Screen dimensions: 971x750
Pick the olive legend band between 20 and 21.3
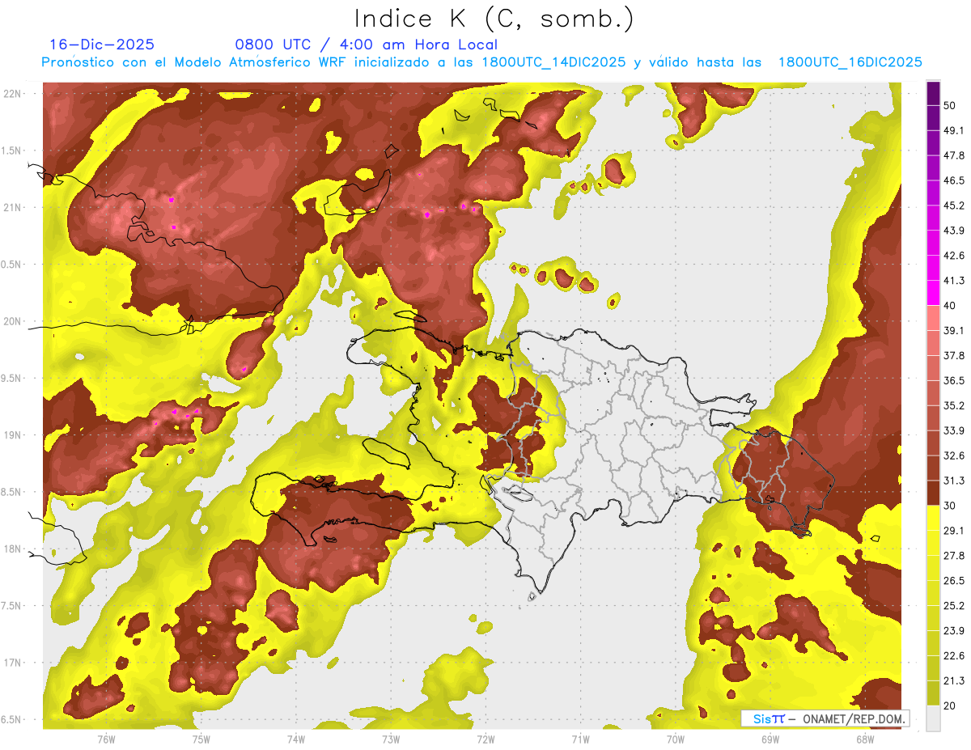933,693
